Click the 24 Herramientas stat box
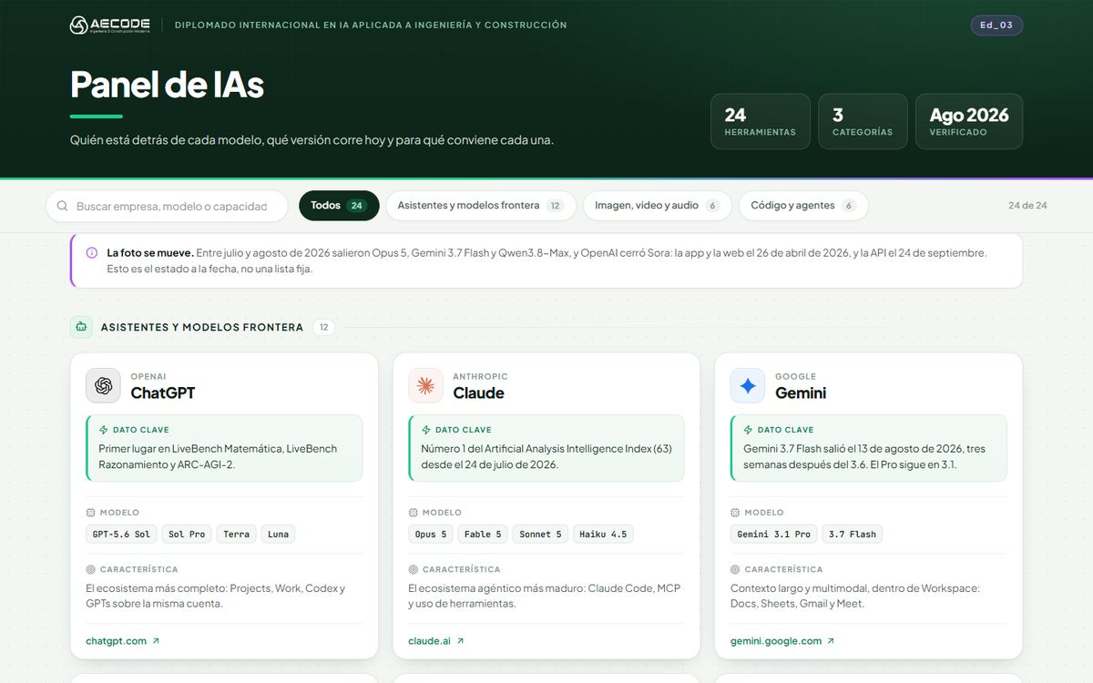Image resolution: width=1093 pixels, height=683 pixels. pos(761,121)
